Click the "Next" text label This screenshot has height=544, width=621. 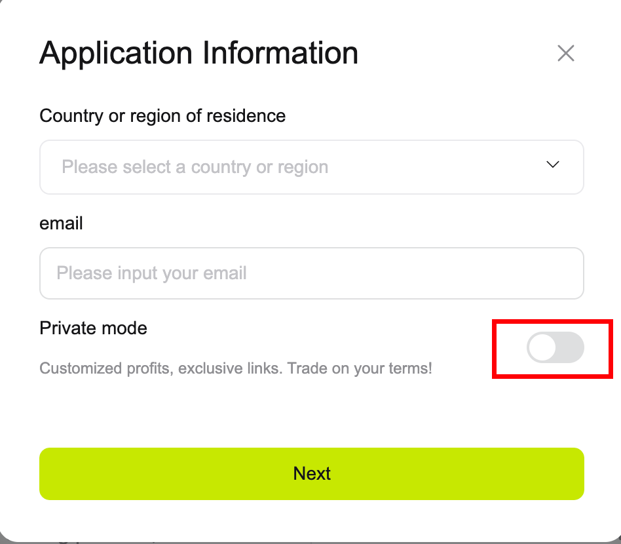312,473
